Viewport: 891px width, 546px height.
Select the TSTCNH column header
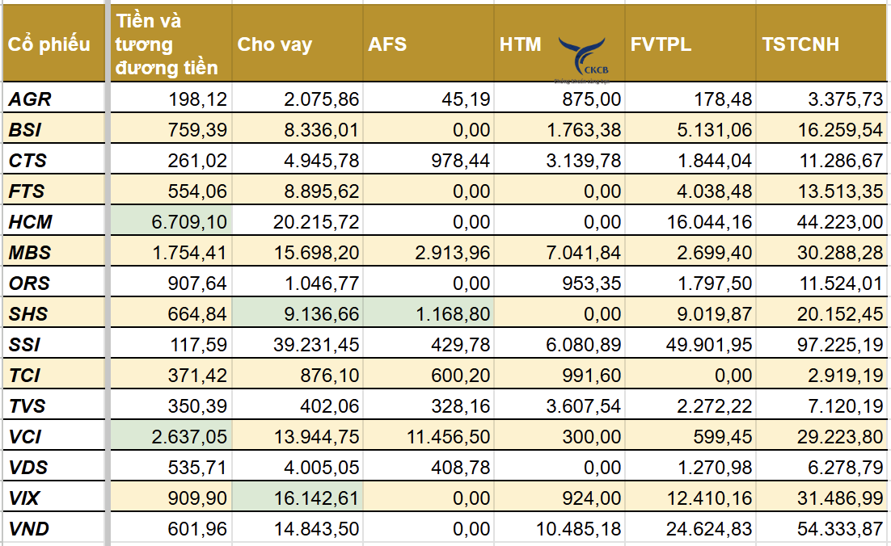[x=800, y=44]
